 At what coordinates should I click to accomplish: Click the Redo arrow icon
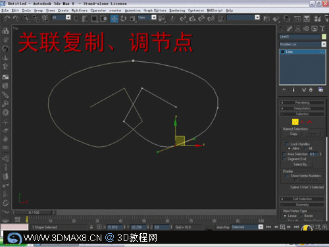coord(16,18)
